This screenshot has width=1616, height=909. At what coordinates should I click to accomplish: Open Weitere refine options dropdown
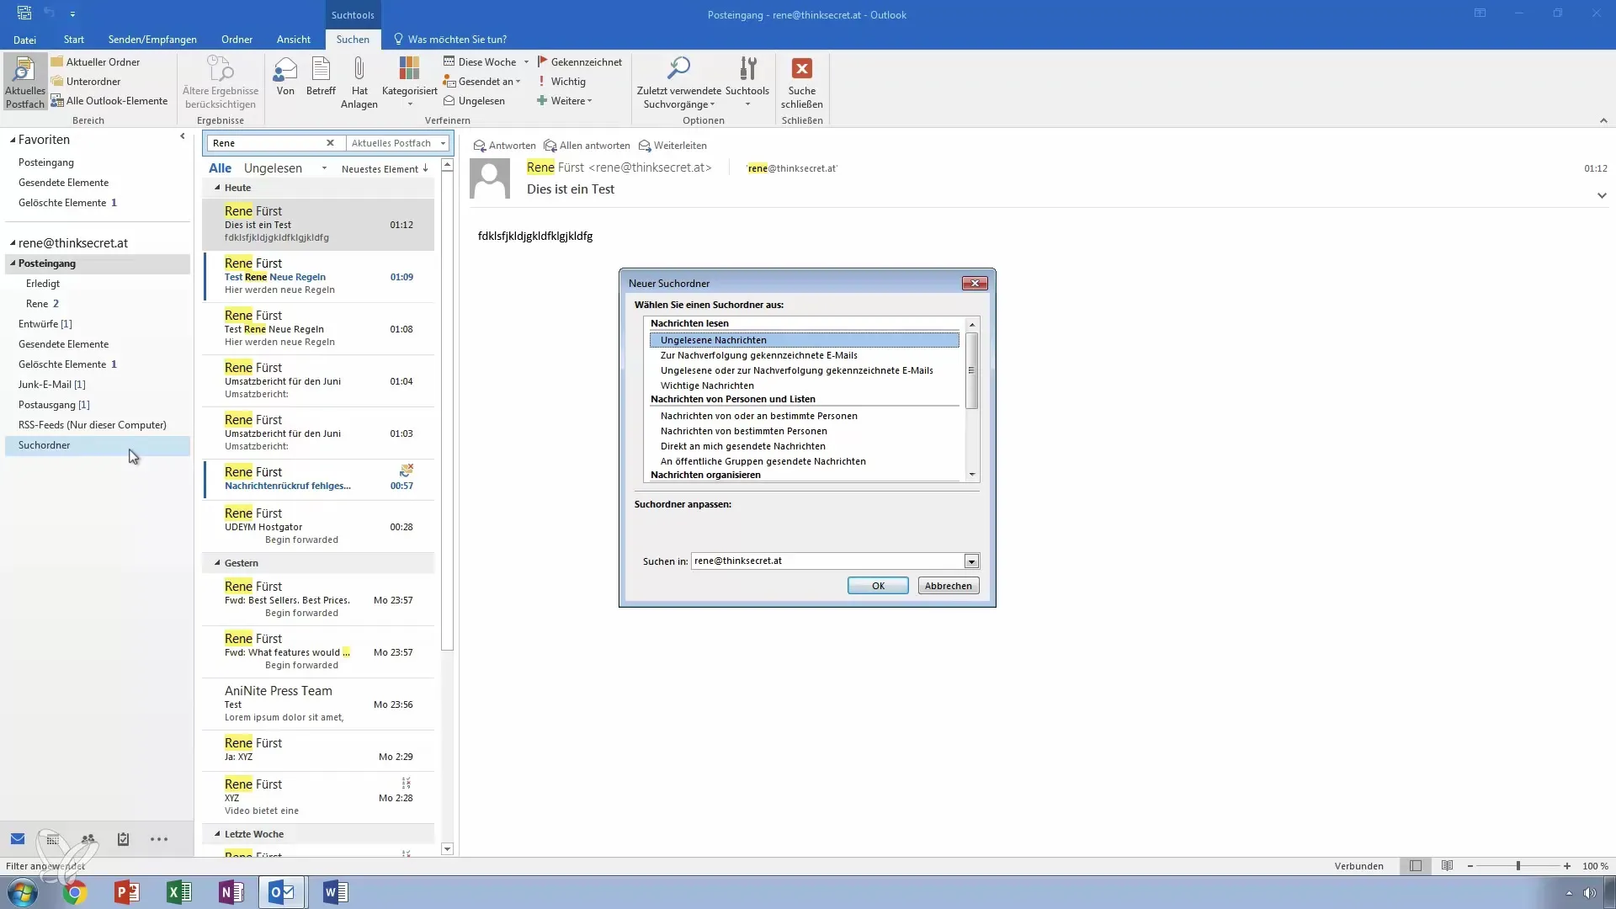(564, 101)
